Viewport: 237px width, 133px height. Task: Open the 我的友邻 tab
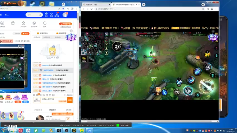click(x=53, y=110)
